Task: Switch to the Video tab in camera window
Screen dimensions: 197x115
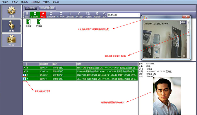Action: (188, 31)
